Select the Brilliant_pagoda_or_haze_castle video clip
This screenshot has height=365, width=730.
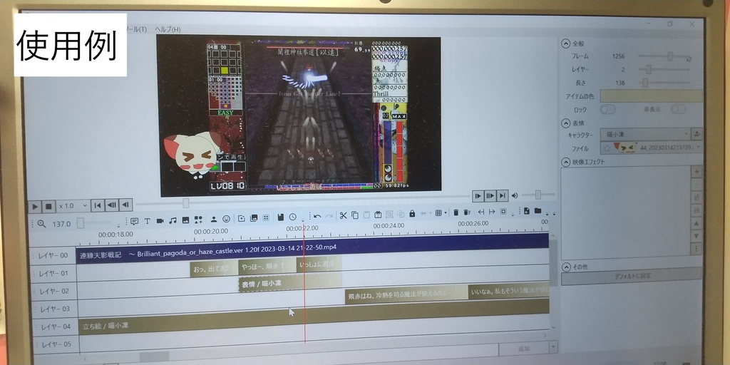coord(312,248)
